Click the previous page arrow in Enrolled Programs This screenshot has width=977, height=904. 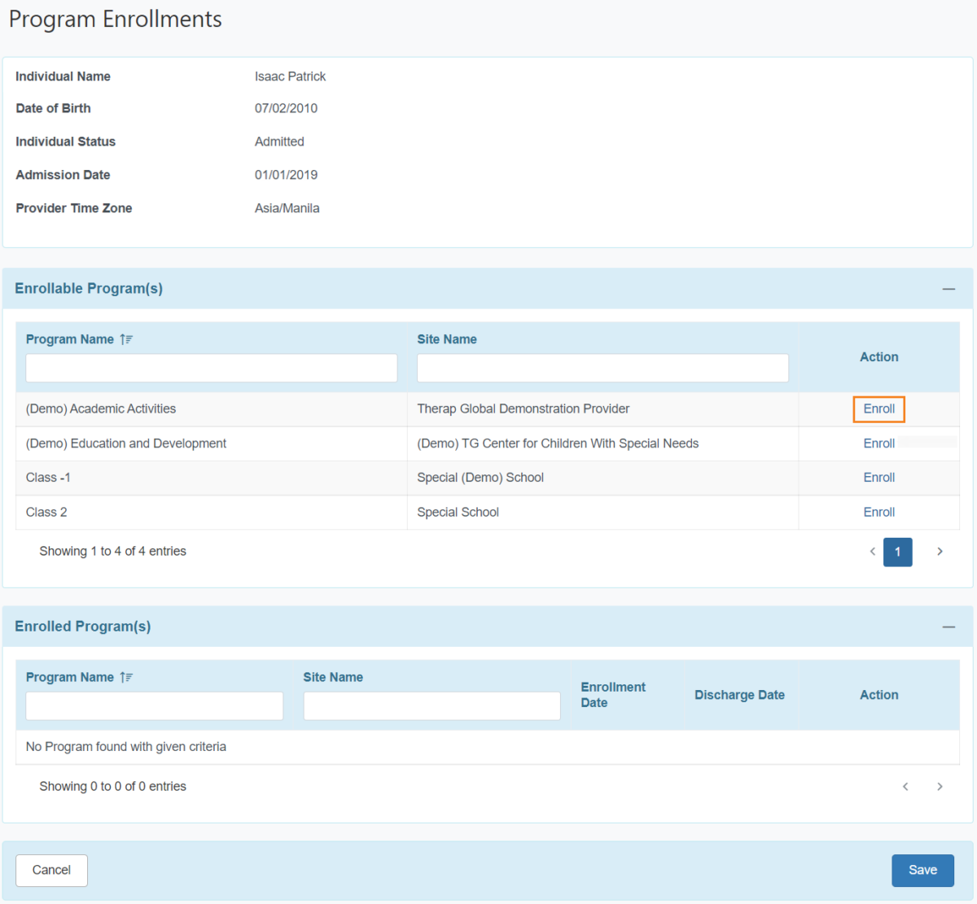coord(905,786)
